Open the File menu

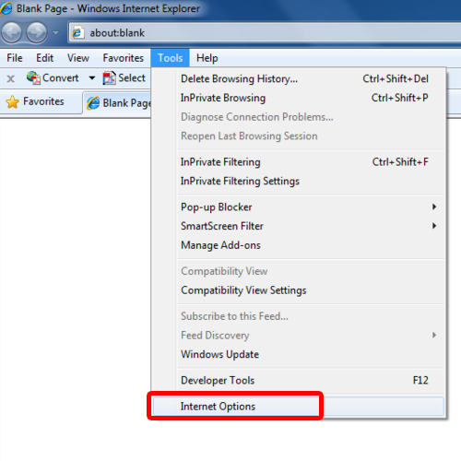(15, 58)
